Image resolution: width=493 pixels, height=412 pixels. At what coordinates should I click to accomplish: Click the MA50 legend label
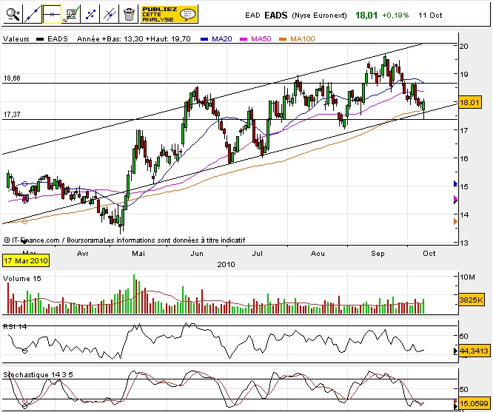(x=261, y=39)
